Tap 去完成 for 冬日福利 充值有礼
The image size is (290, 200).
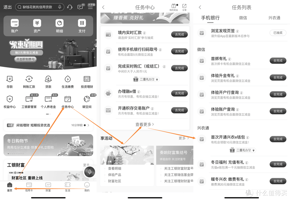point(278,164)
